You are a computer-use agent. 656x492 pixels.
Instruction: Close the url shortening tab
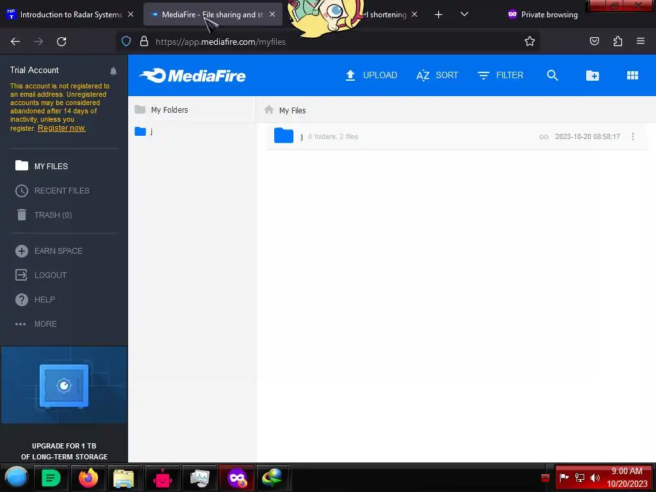click(x=414, y=14)
